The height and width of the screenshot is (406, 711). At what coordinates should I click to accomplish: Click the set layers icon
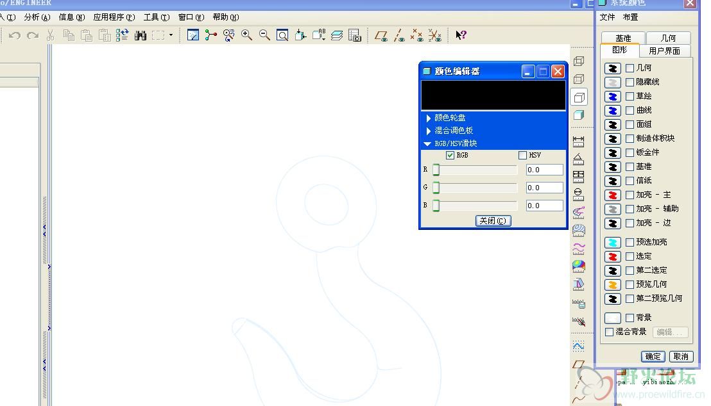click(337, 35)
